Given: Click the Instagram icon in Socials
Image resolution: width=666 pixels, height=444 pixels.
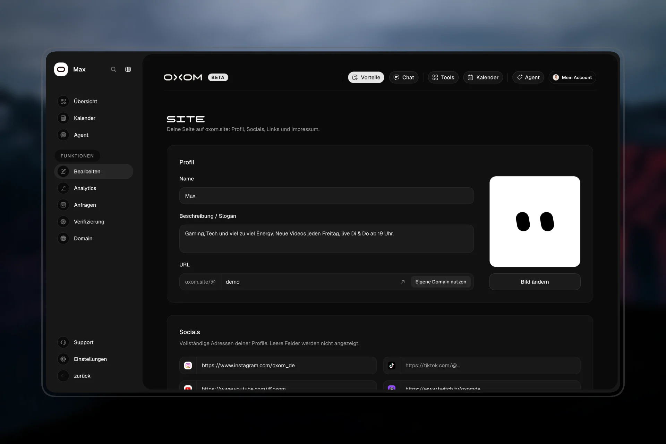Looking at the screenshot, I should tap(188, 365).
